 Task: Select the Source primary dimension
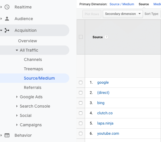point(144,4)
